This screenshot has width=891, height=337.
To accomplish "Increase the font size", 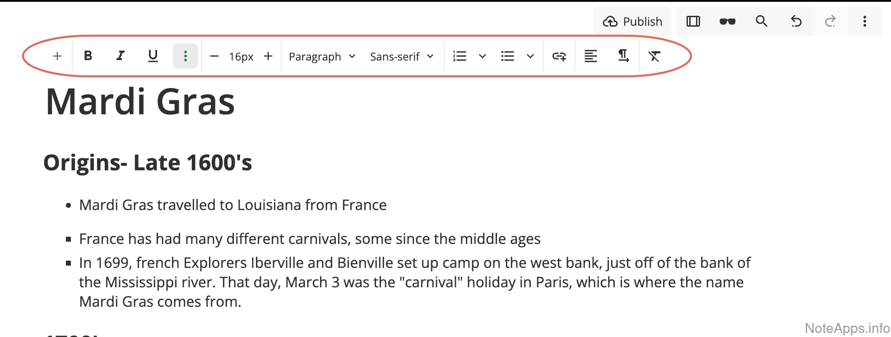I will 268,56.
